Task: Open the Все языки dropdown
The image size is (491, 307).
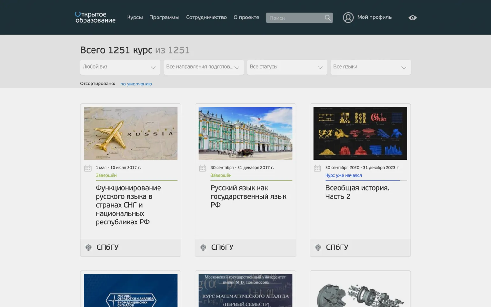Action: tap(370, 67)
